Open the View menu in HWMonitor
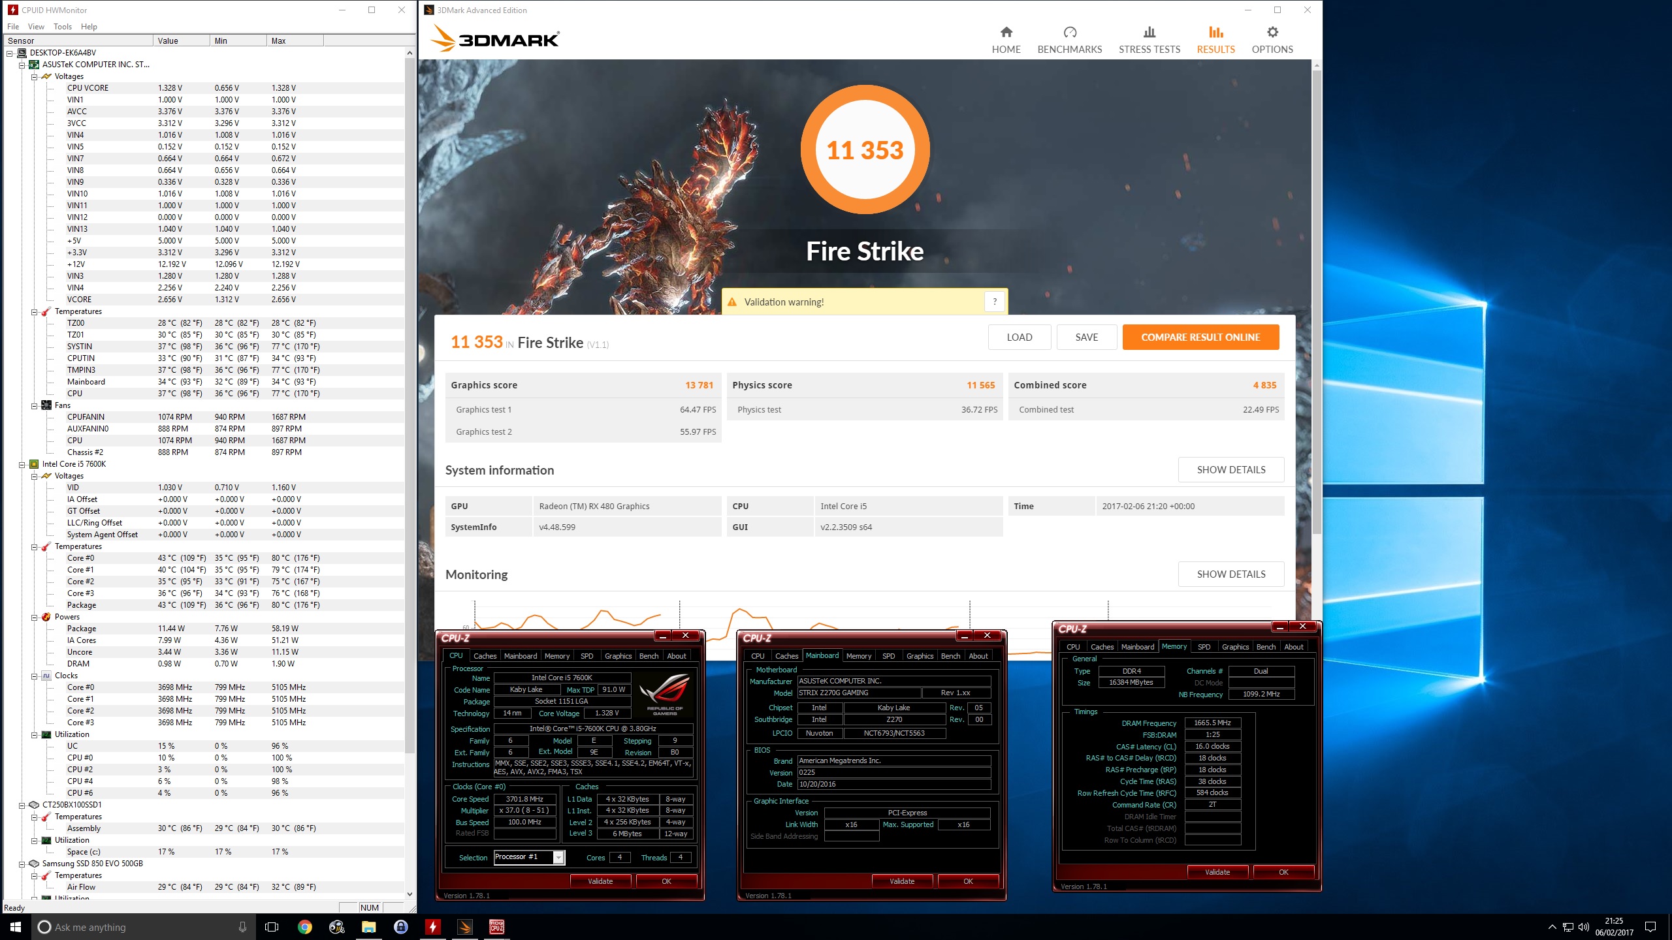 (x=36, y=27)
